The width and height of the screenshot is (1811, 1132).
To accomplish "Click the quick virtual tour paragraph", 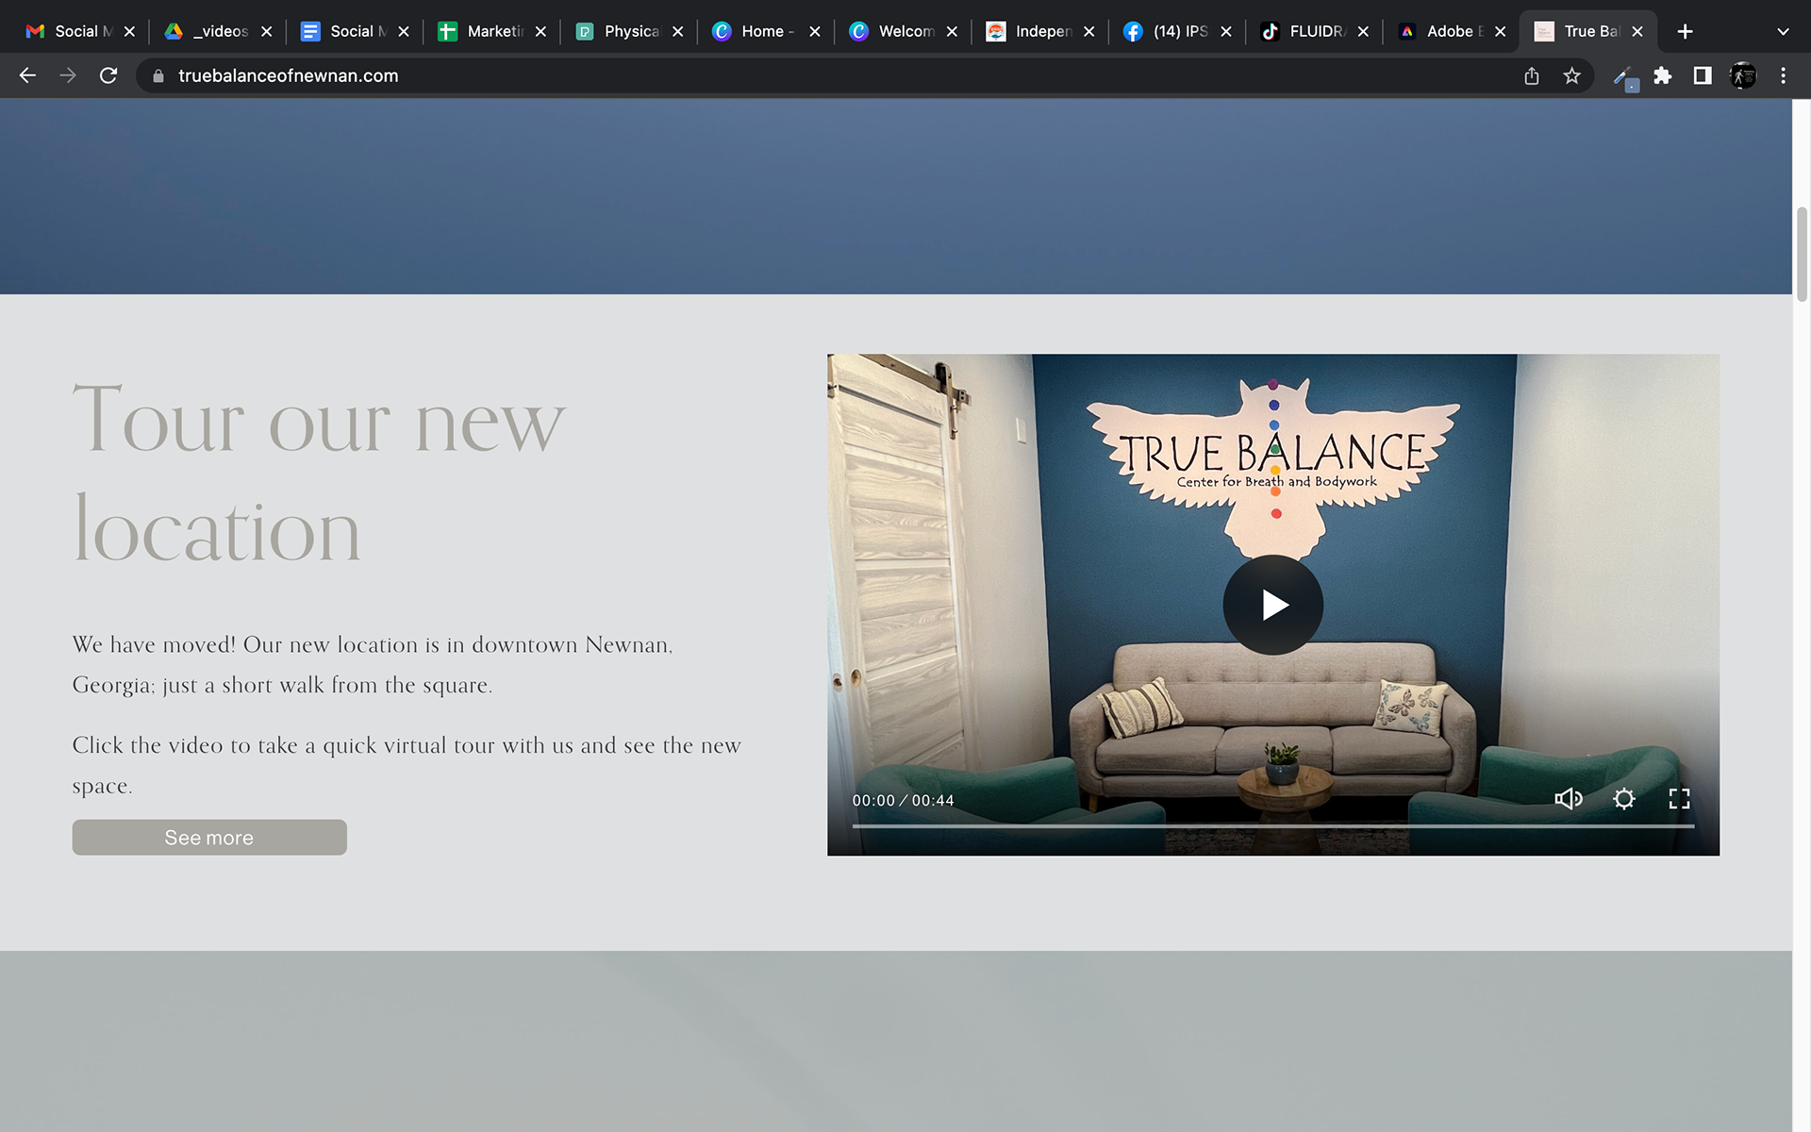I will click(407, 765).
